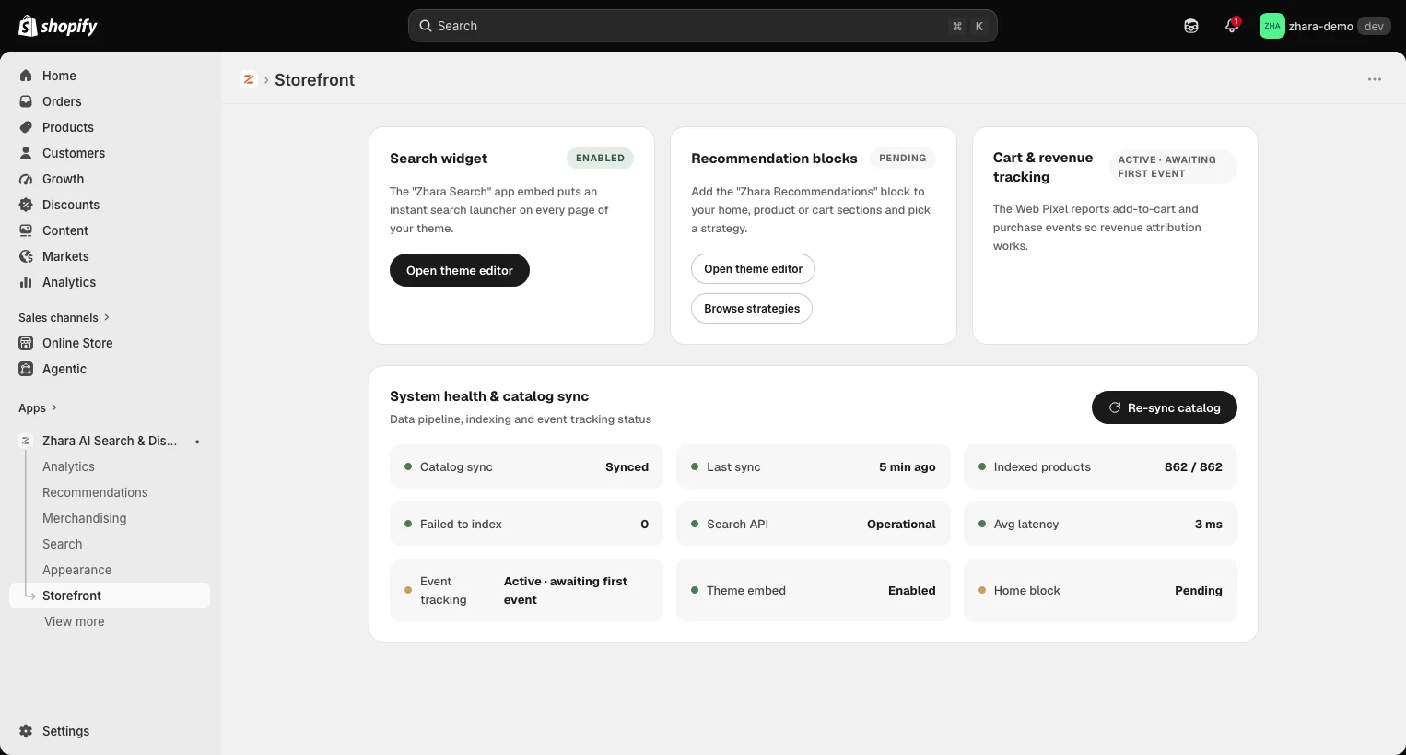1406x755 pixels.
Task: Expand the Apps section
Action: 38,407
